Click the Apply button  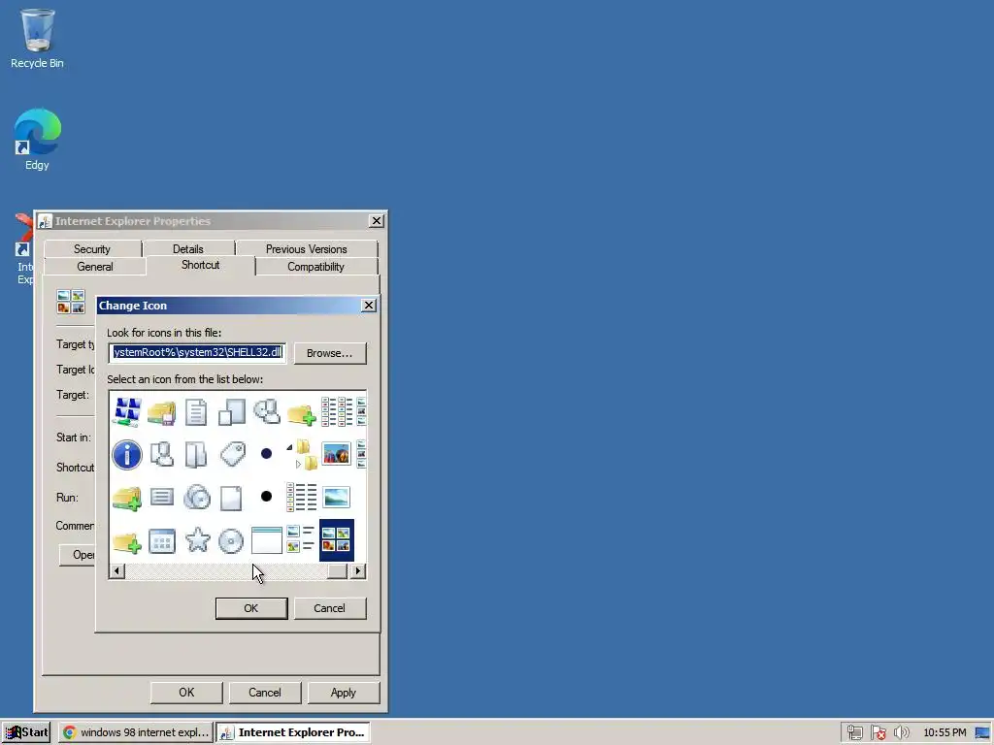coord(343,693)
